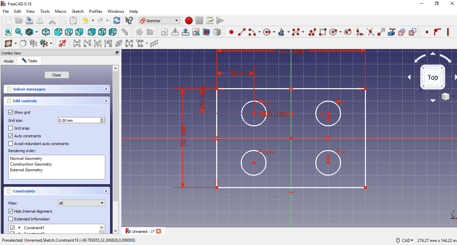Select the Extend edge tool
Screen dimensions: 457x245
(381, 32)
